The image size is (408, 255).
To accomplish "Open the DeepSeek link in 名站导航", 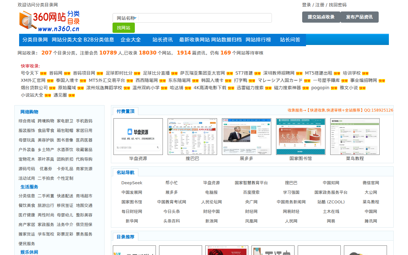I will pos(132,183).
